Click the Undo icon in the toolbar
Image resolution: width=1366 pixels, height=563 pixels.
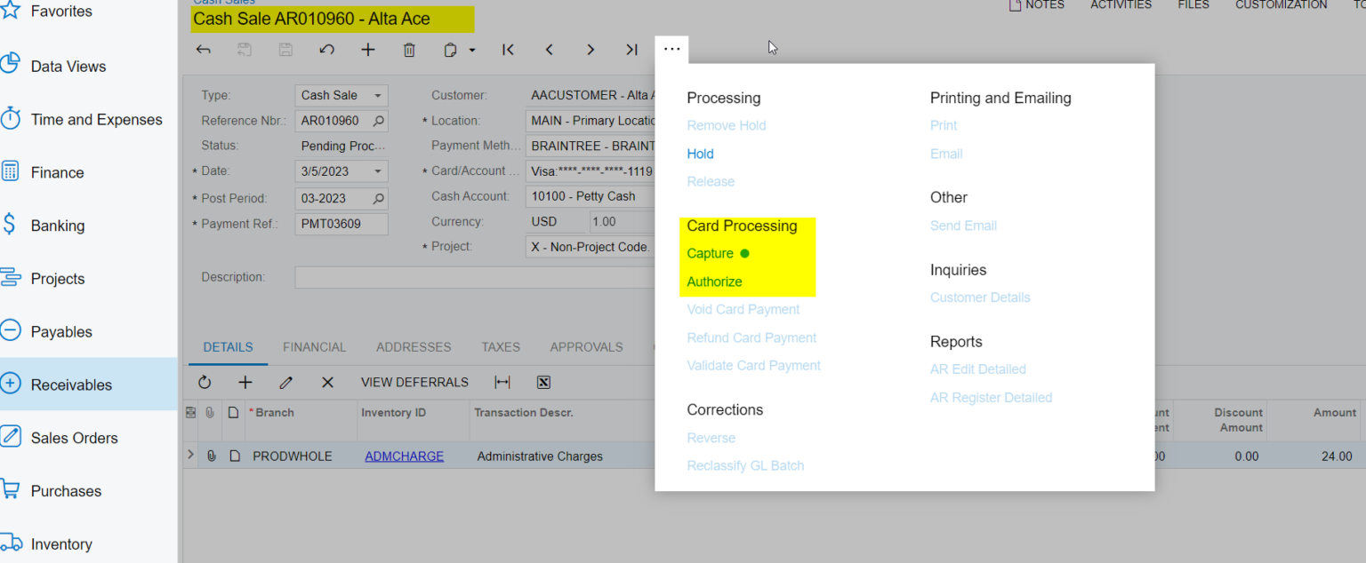click(326, 50)
